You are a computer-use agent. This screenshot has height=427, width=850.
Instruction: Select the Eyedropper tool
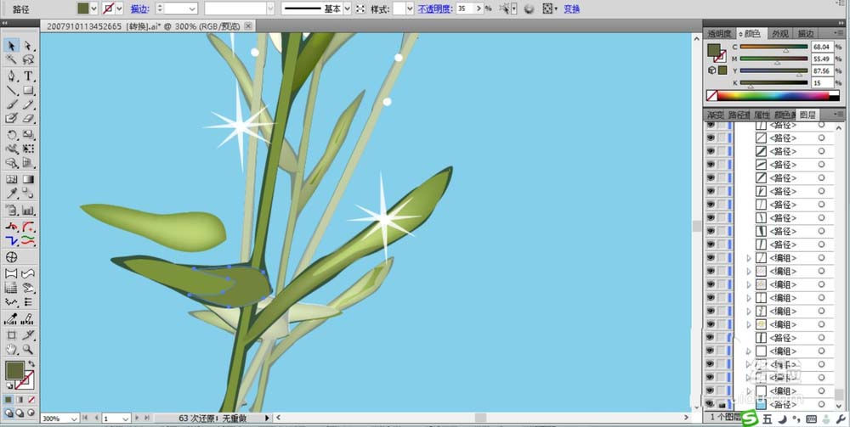coord(11,194)
